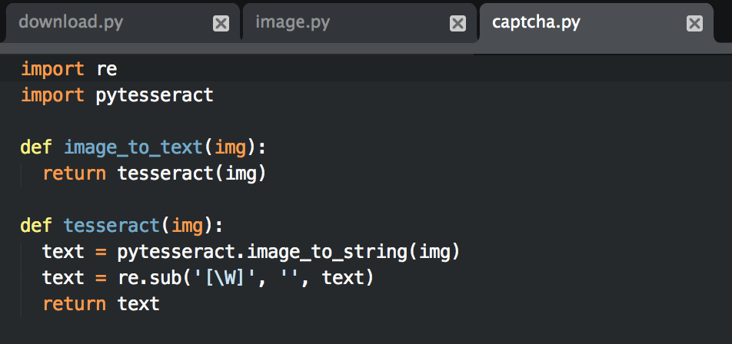Open the image.py tab
The width and height of the screenshot is (732, 344).
pyautogui.click(x=292, y=22)
